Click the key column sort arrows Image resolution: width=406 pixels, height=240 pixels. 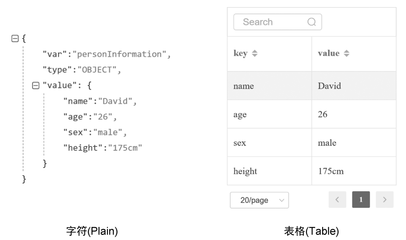pos(255,53)
